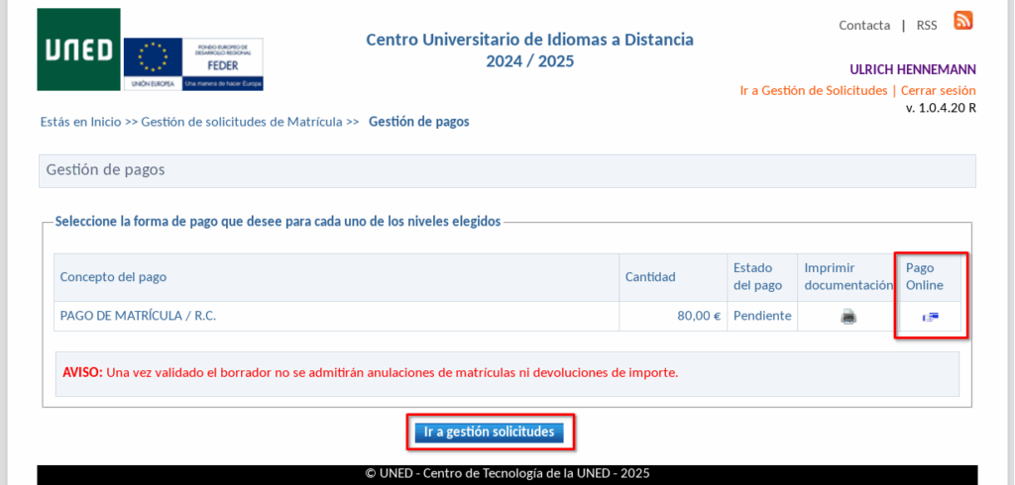1015x485 pixels.
Task: Click 'Cerrar sesión' to log out
Action: pyautogui.click(x=938, y=90)
